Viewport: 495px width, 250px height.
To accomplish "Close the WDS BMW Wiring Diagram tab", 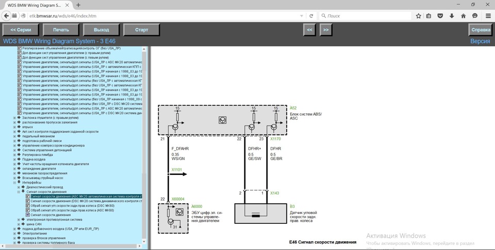I will point(67,5).
